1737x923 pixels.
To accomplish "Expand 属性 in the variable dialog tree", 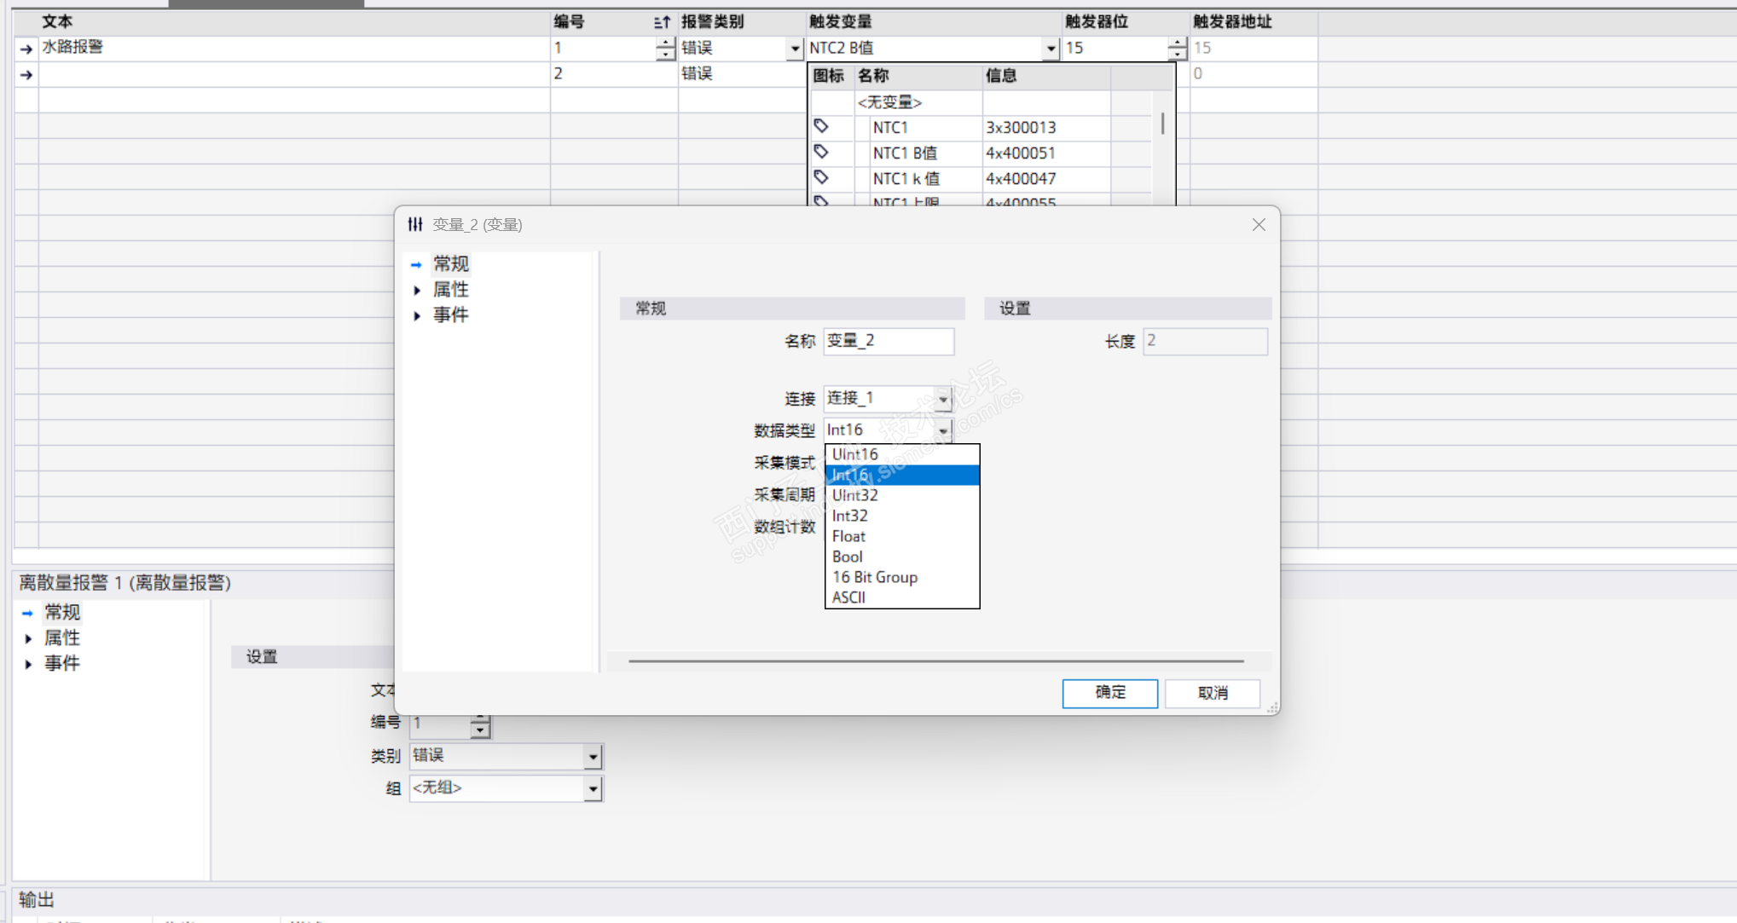I will tap(417, 291).
